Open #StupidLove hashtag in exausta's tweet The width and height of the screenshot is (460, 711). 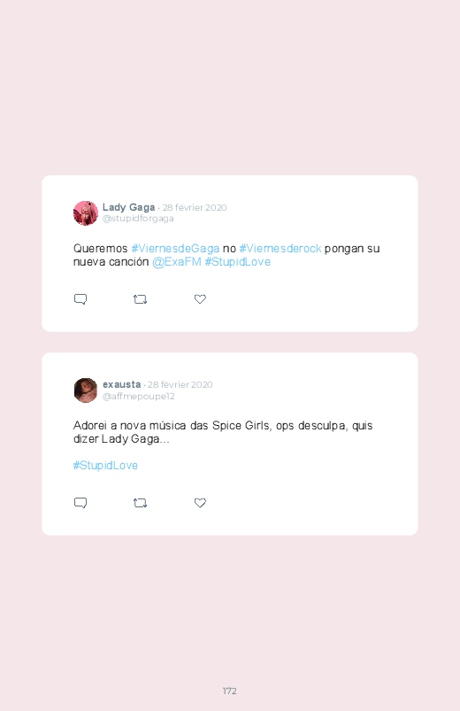[x=105, y=465]
